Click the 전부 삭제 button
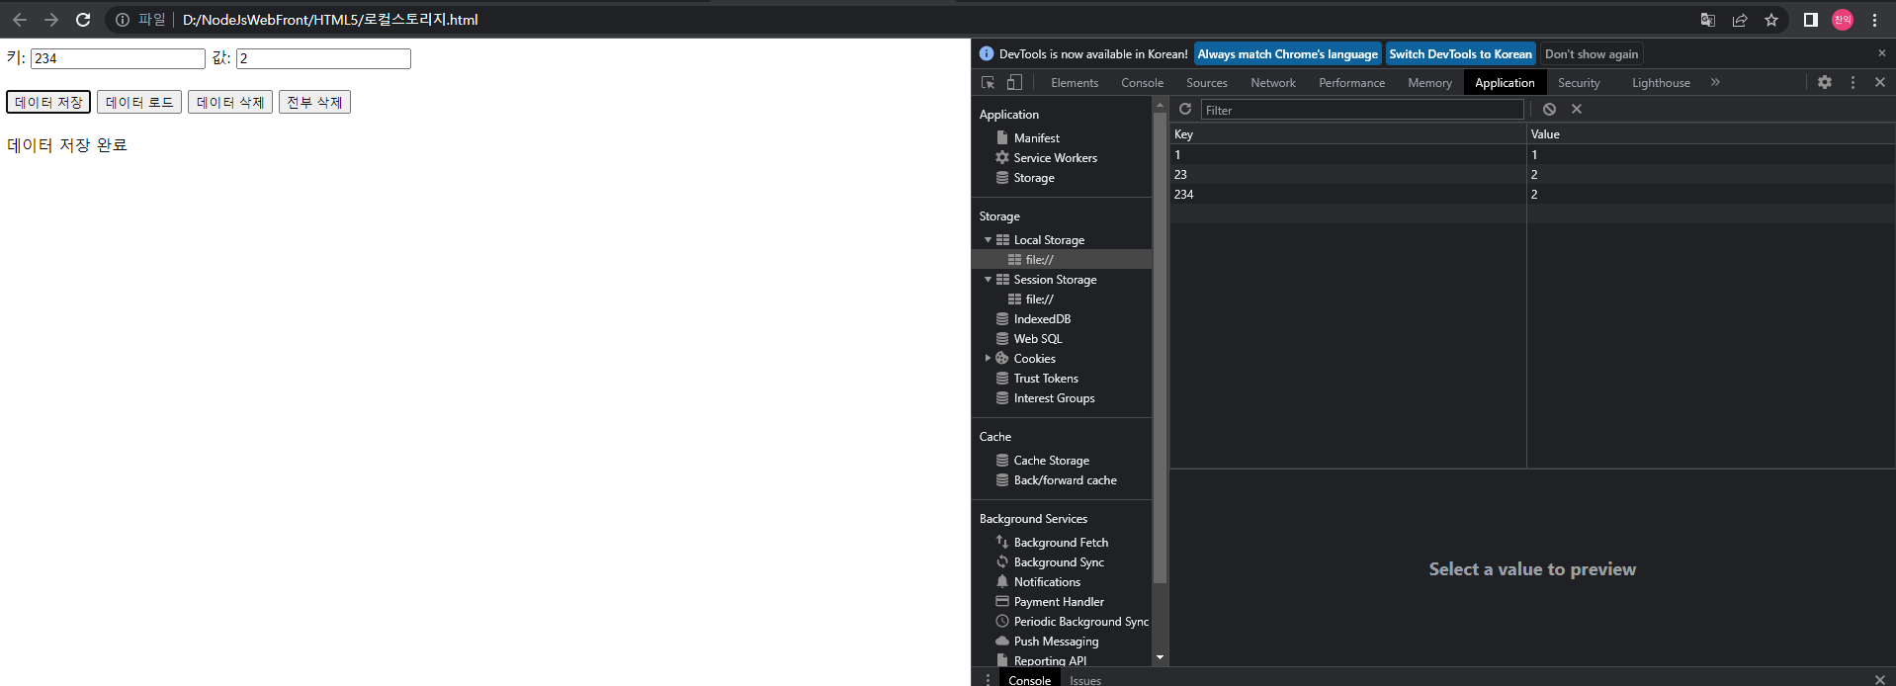This screenshot has height=686, width=1896. (x=314, y=102)
